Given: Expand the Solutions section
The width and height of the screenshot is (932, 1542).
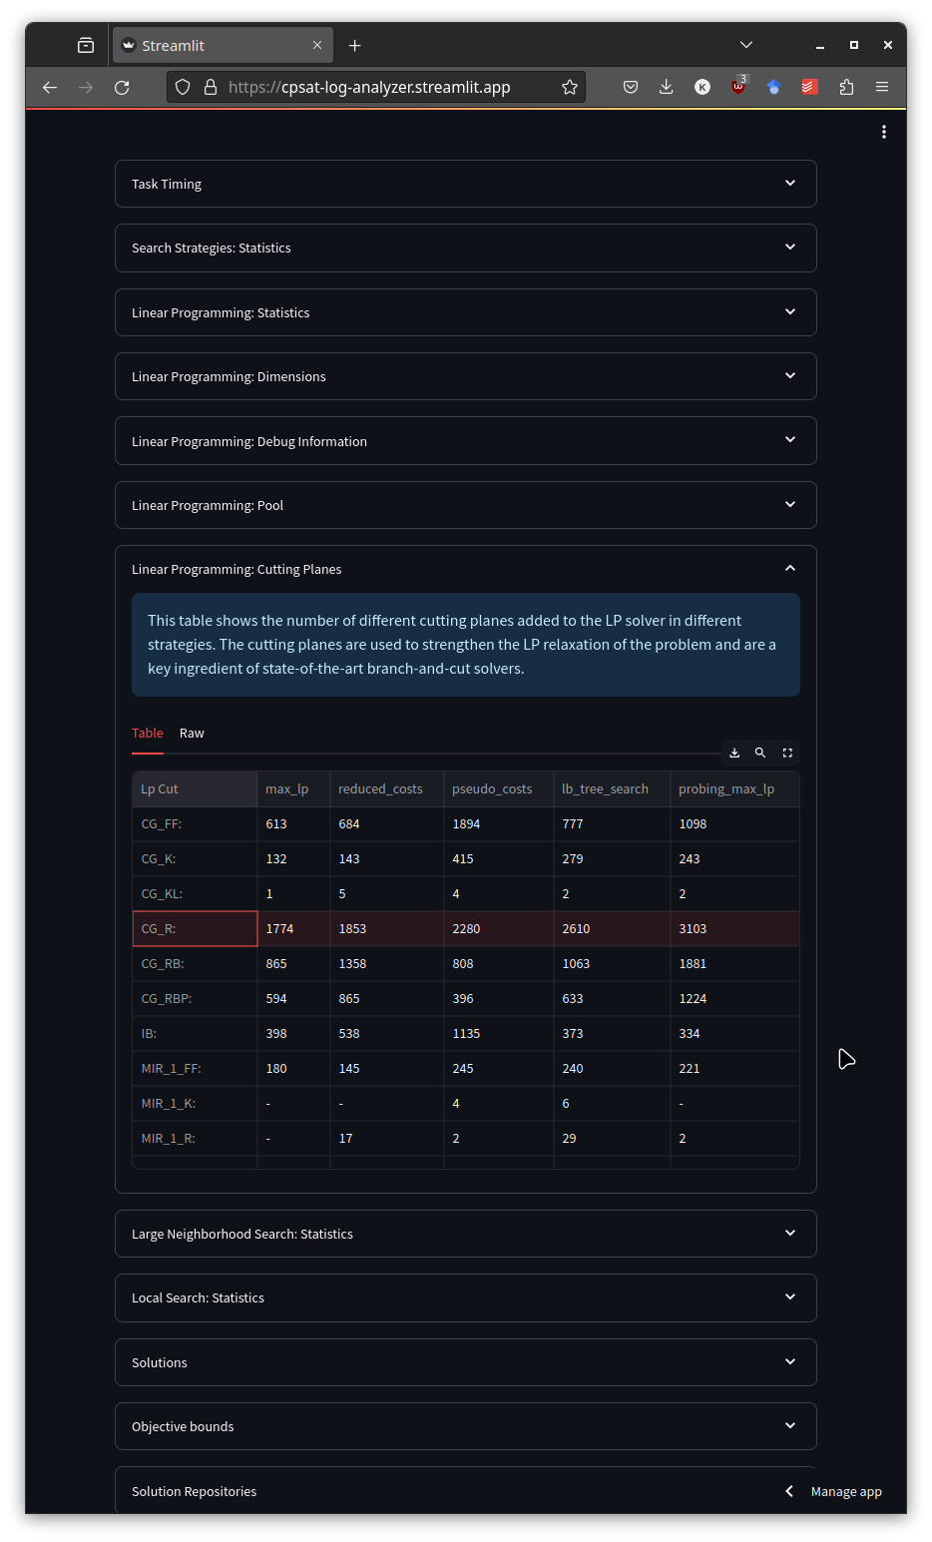Looking at the screenshot, I should click(466, 1362).
